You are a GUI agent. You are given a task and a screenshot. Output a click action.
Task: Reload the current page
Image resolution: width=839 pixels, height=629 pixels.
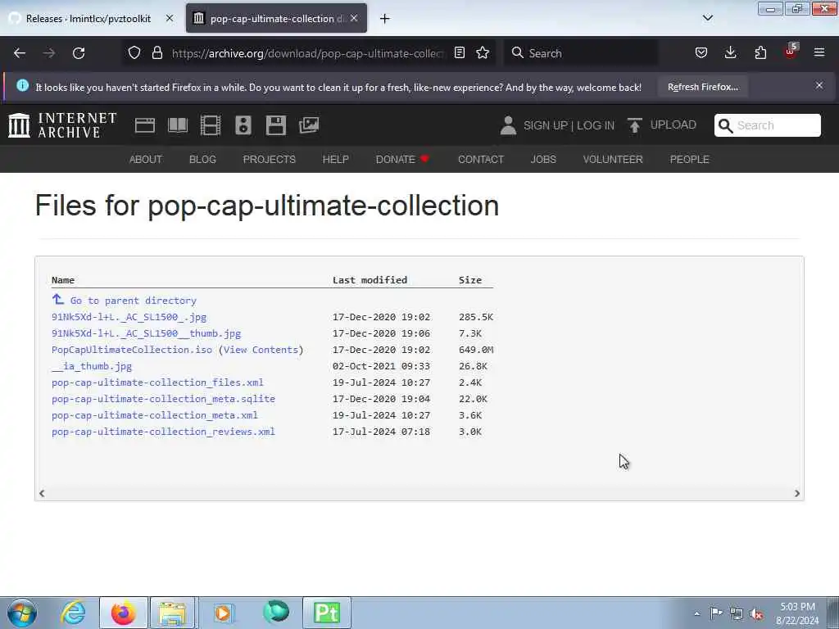tap(79, 53)
